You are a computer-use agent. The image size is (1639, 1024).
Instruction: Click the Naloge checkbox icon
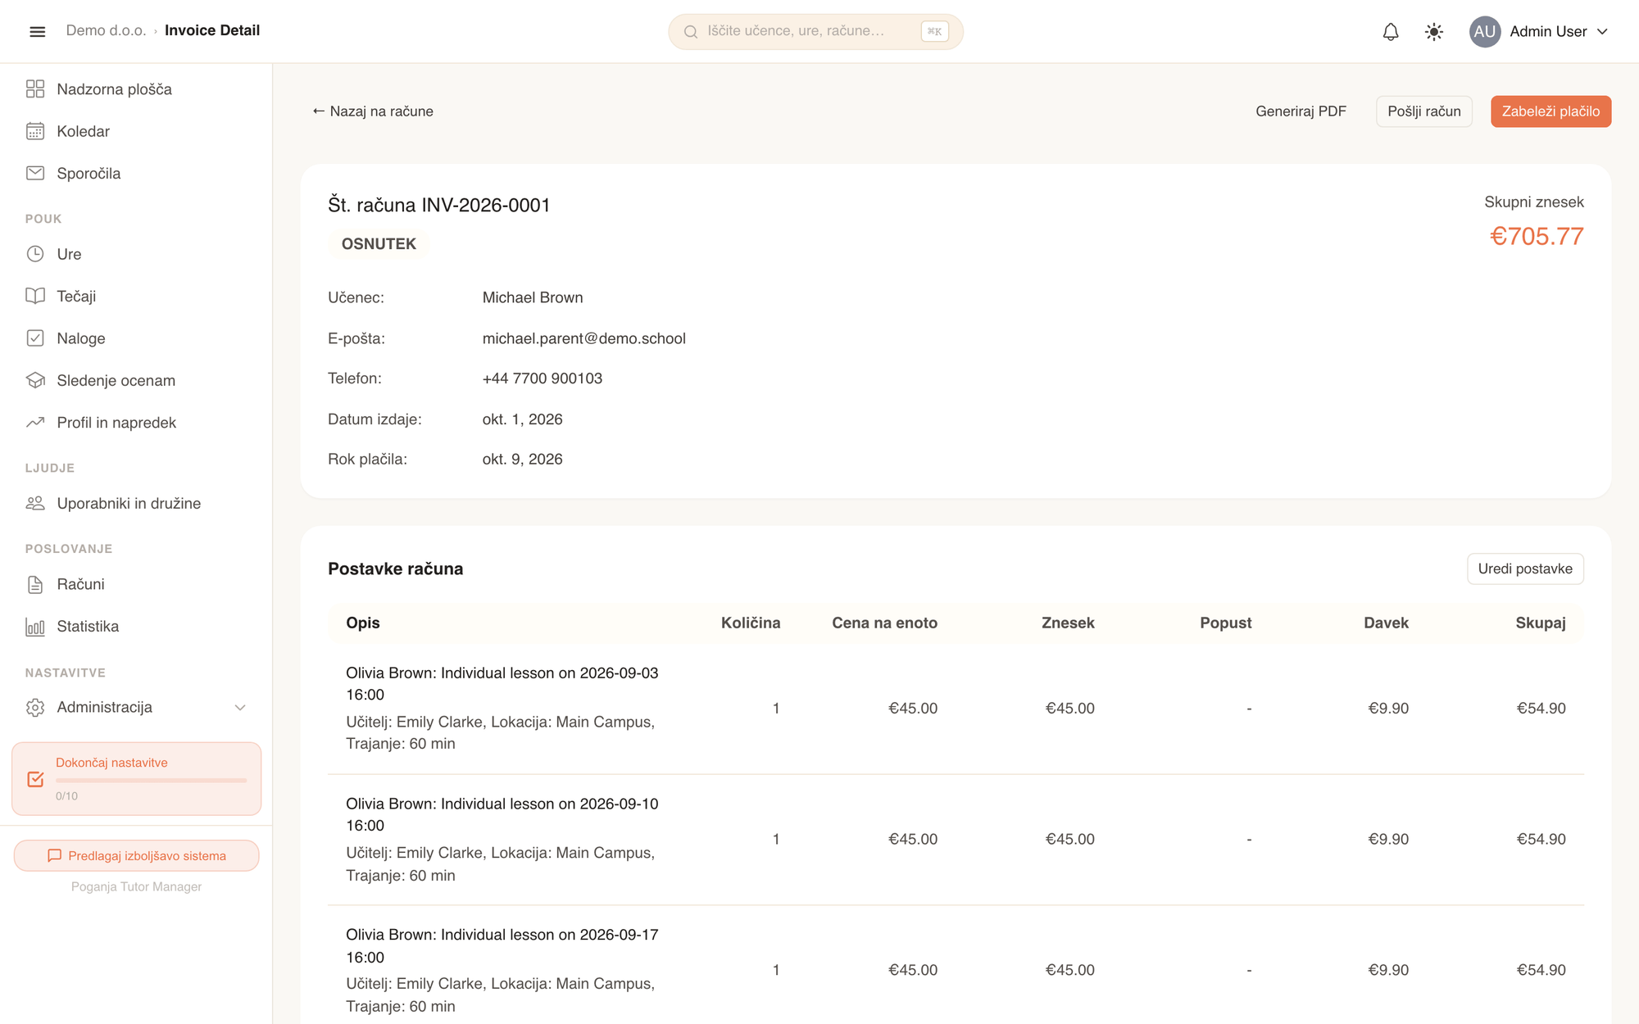(35, 338)
